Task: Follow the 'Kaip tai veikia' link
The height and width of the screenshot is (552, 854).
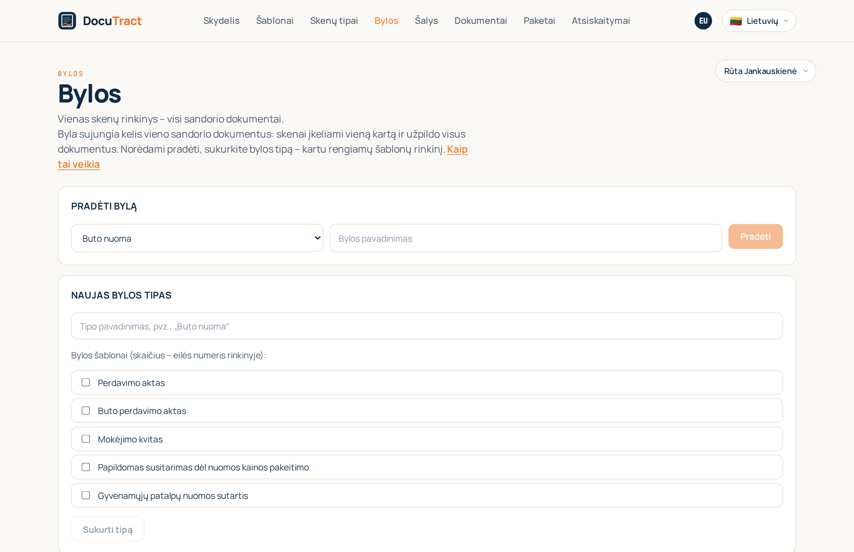Action: click(457, 149)
